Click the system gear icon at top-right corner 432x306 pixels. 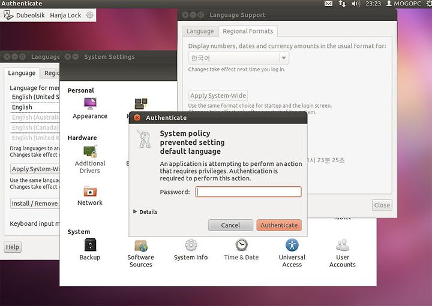(x=428, y=4)
